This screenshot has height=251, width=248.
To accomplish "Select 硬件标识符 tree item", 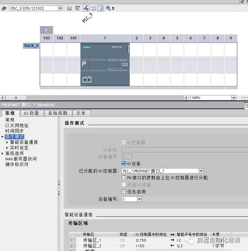I will click(17, 165).
